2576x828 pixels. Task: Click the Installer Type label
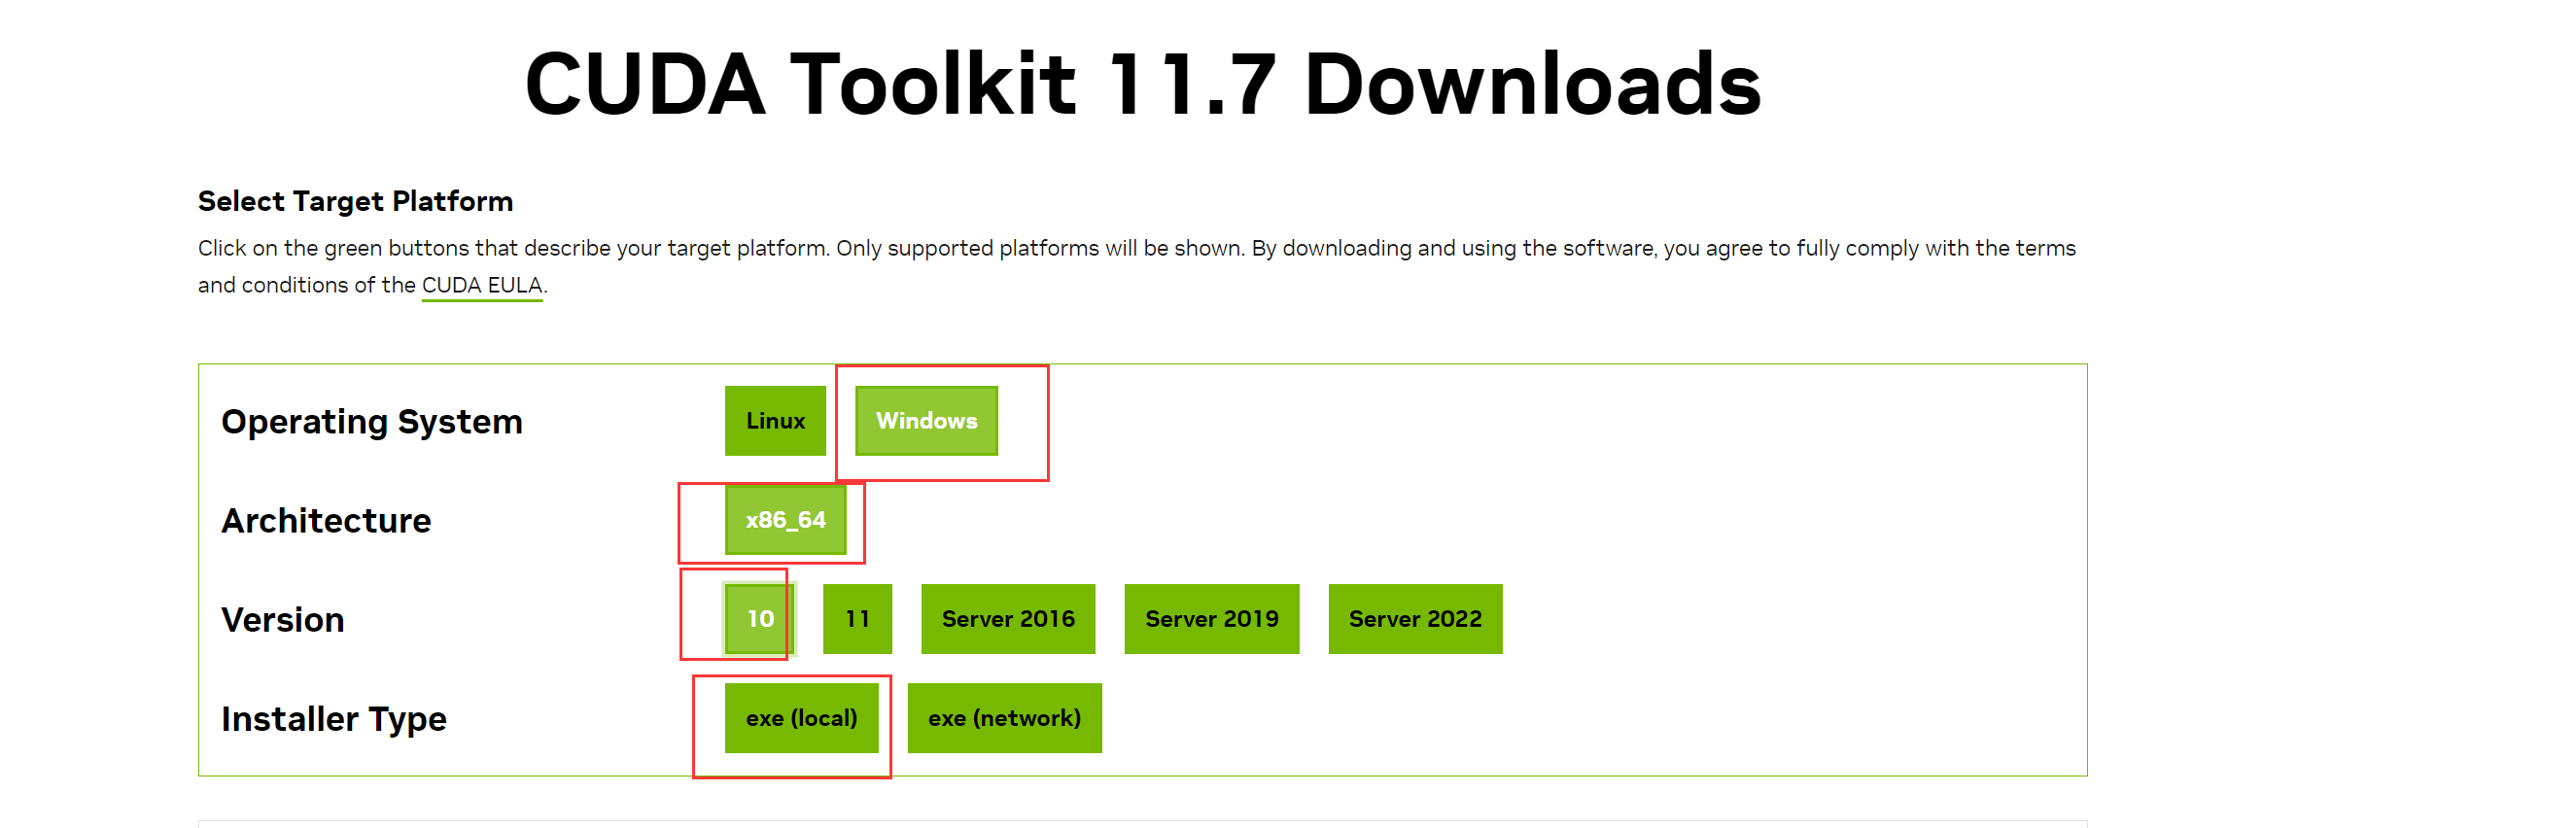[x=334, y=719]
